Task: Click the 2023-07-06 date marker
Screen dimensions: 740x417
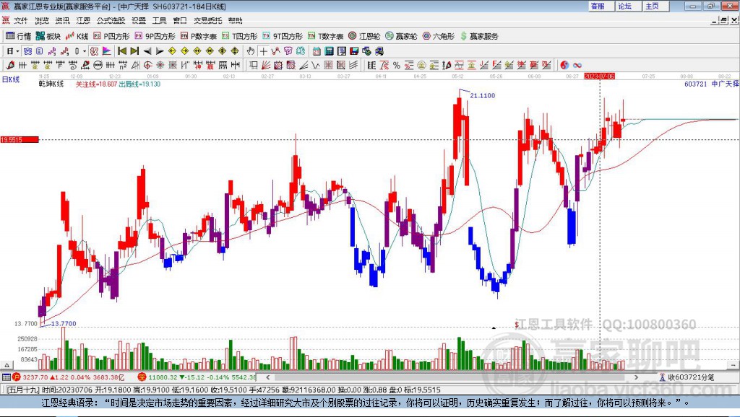Action: pos(599,75)
